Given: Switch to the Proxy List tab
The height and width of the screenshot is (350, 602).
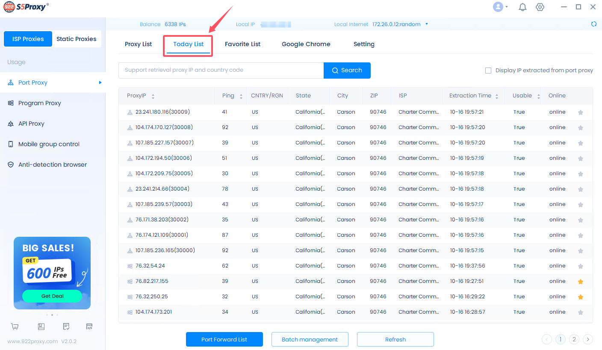Looking at the screenshot, I should (138, 44).
